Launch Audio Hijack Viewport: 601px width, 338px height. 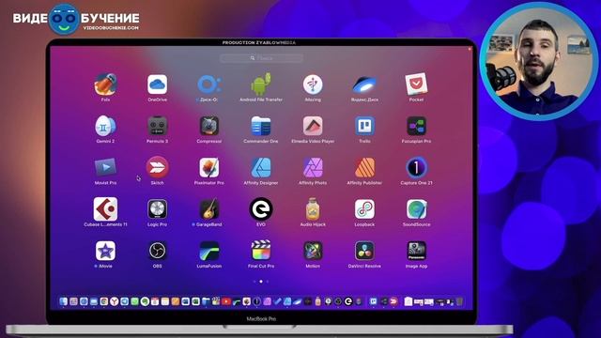pyautogui.click(x=313, y=209)
